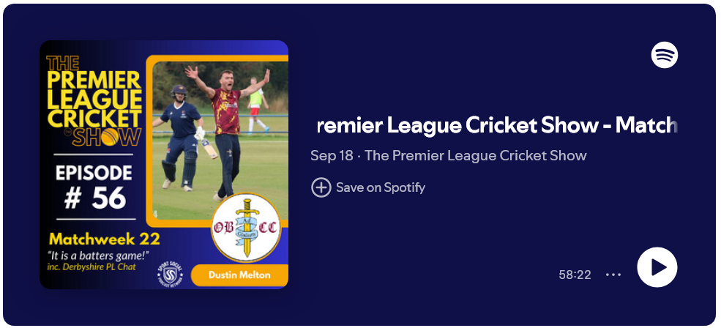Click the Episode # 56 text on cover

94,187
